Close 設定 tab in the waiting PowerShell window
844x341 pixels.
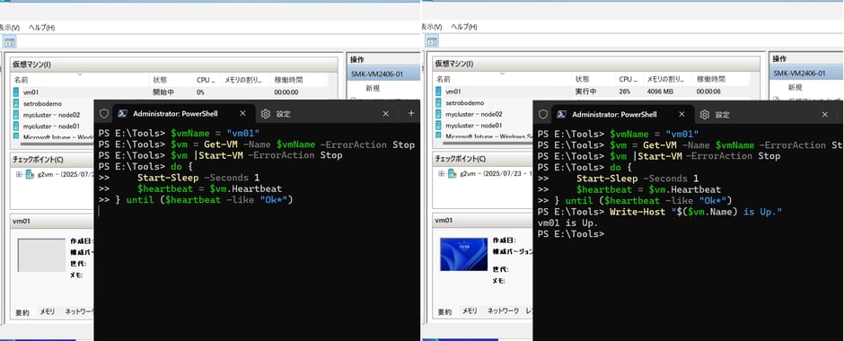(385, 113)
